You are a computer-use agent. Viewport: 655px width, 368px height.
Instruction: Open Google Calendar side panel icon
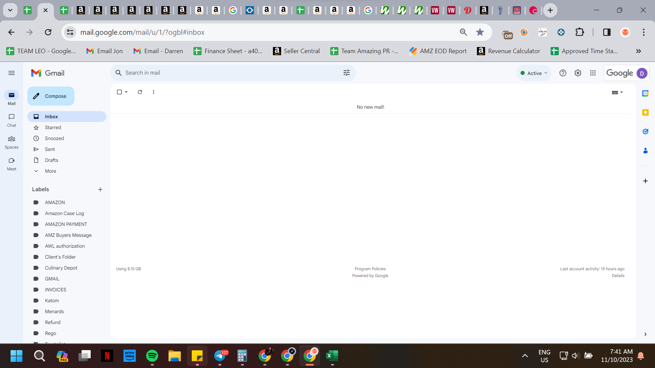(645, 93)
